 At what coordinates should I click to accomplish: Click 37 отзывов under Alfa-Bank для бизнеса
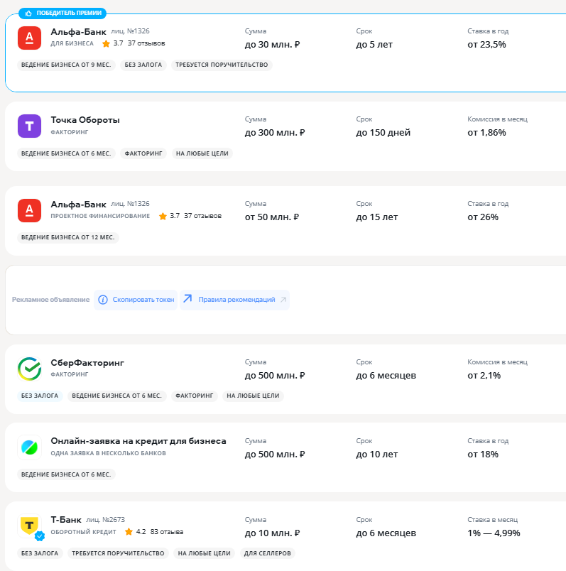point(146,43)
